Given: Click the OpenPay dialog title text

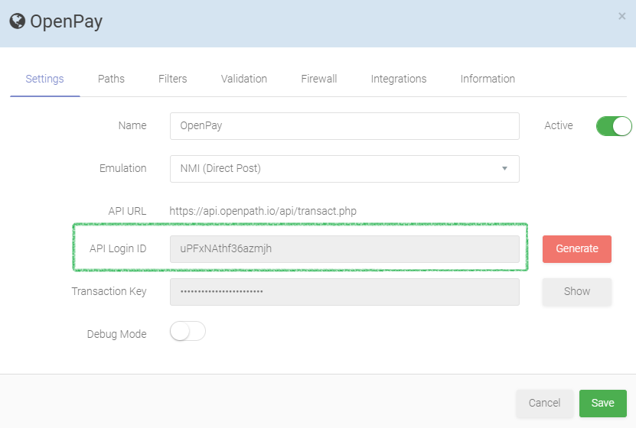Looking at the screenshot, I should tap(66, 21).
